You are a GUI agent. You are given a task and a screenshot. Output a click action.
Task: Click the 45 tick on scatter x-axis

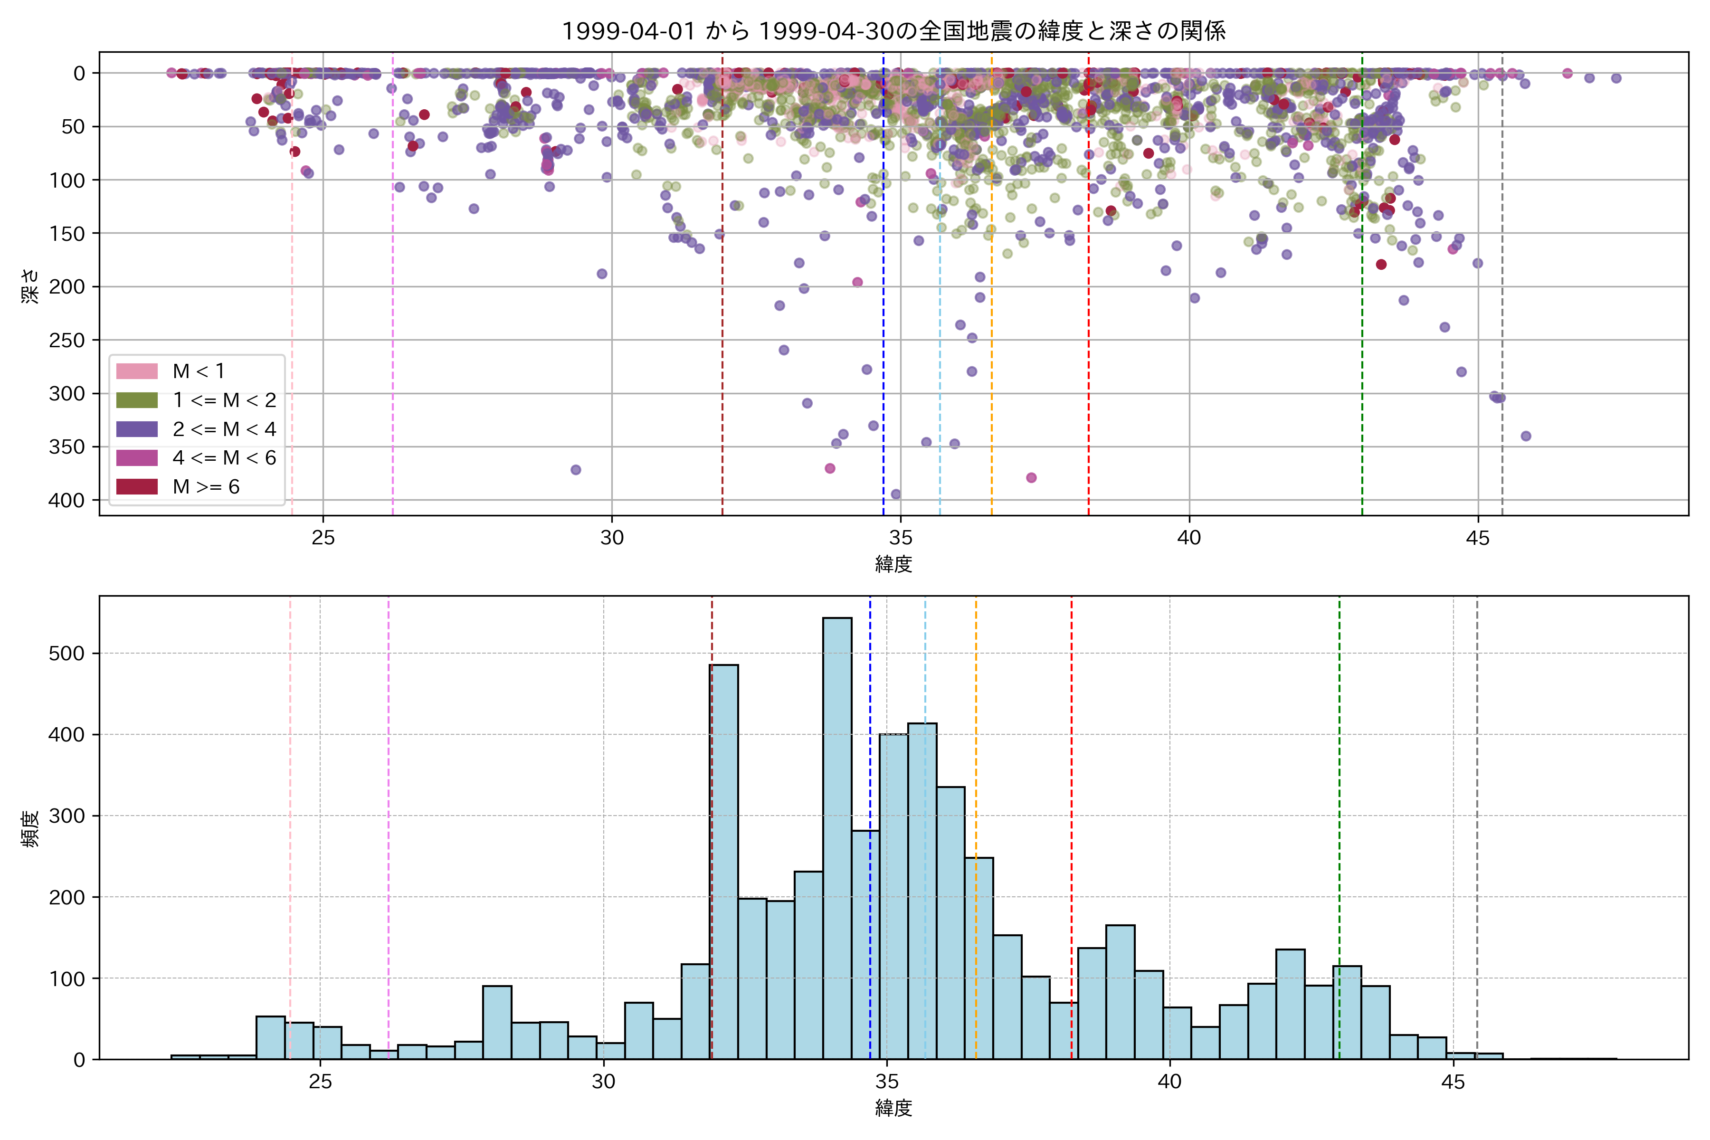tap(1477, 538)
